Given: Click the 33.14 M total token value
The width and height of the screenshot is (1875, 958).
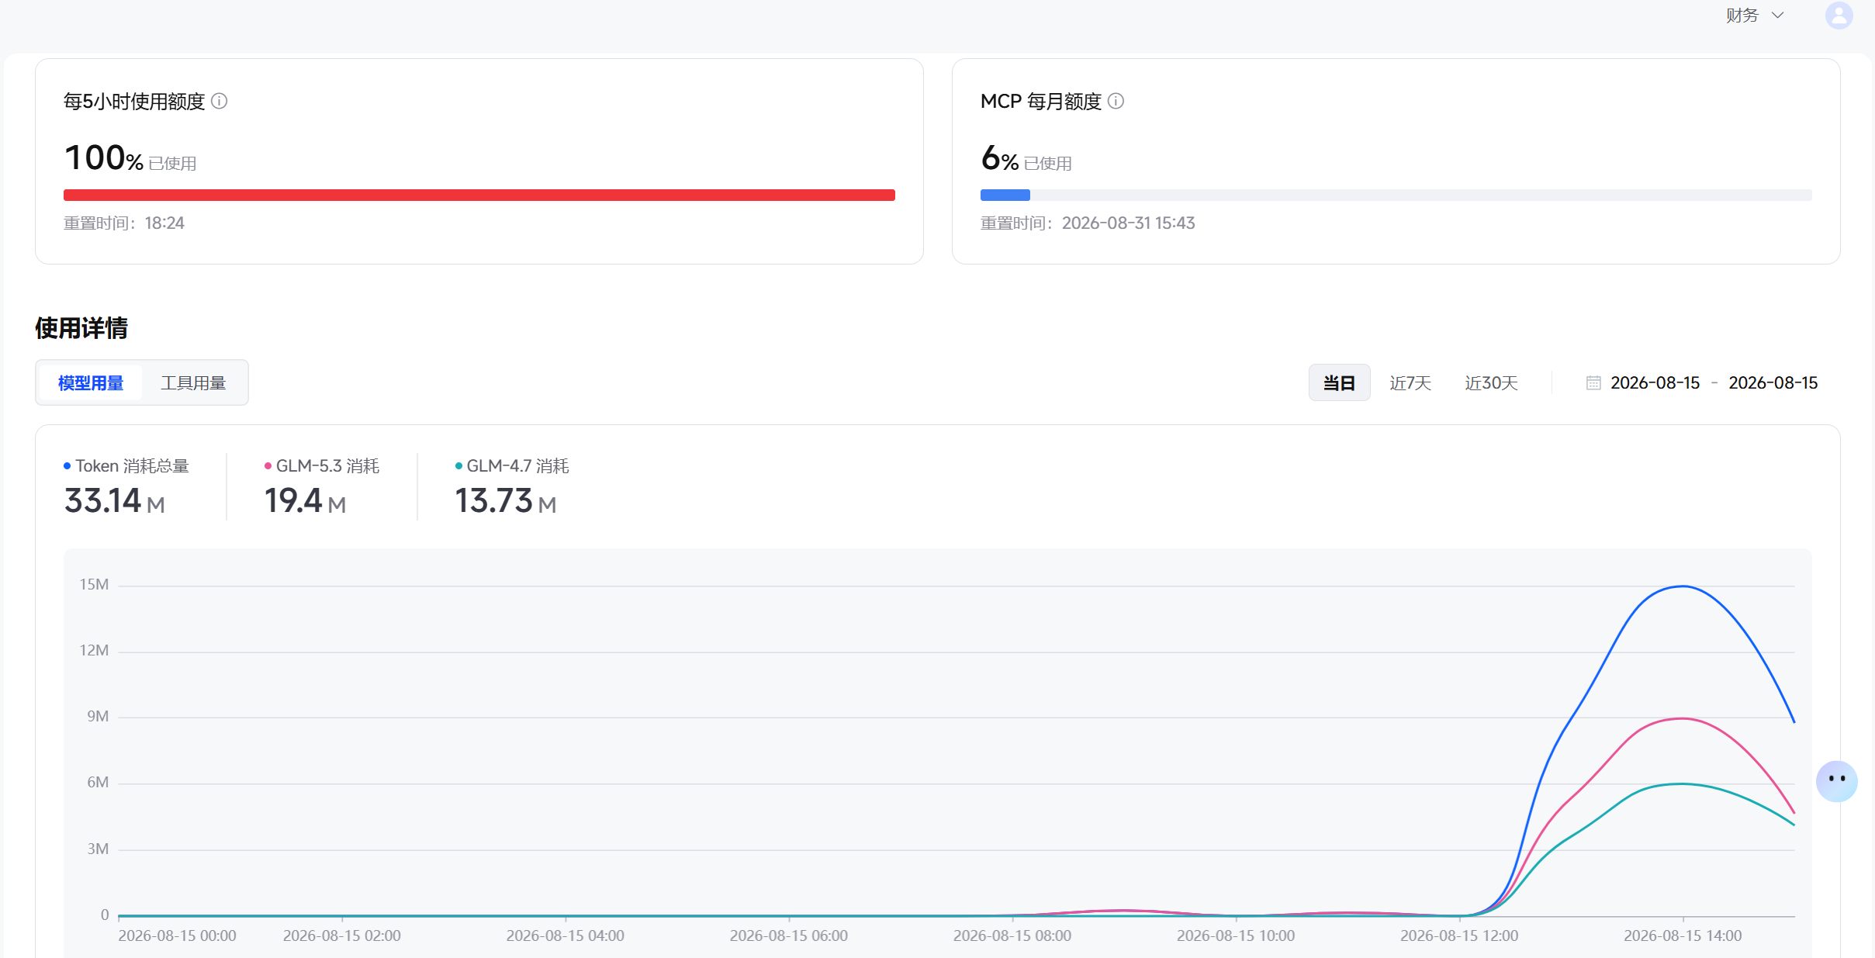Looking at the screenshot, I should click(x=115, y=500).
